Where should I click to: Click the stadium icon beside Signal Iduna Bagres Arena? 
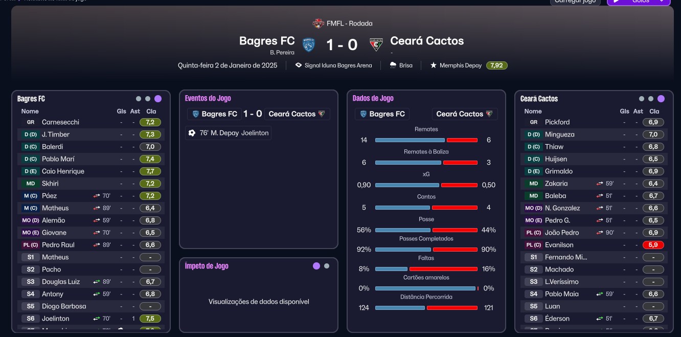tap(299, 65)
